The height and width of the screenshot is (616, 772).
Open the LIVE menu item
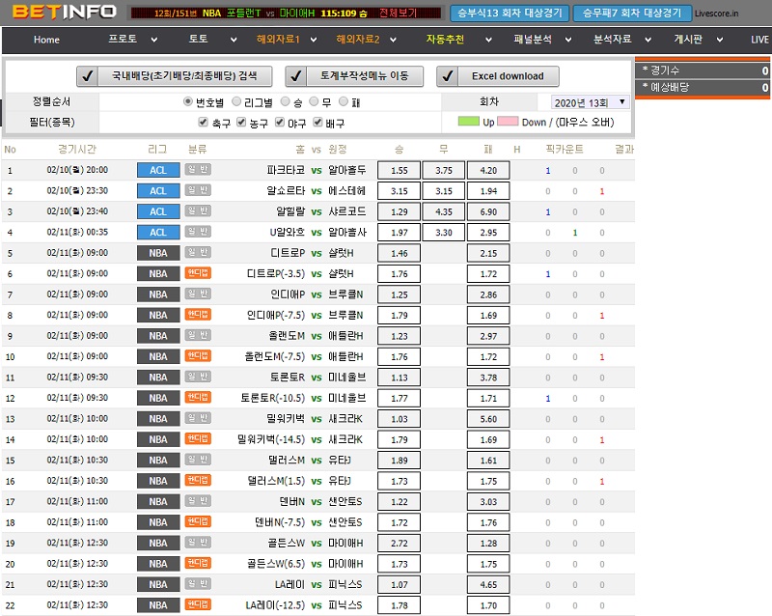pyautogui.click(x=758, y=41)
